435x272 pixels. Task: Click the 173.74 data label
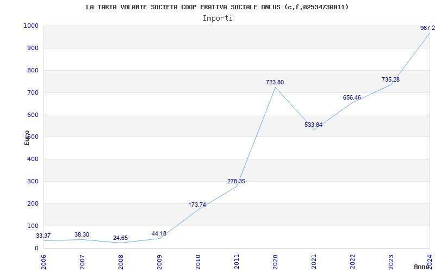tap(197, 205)
